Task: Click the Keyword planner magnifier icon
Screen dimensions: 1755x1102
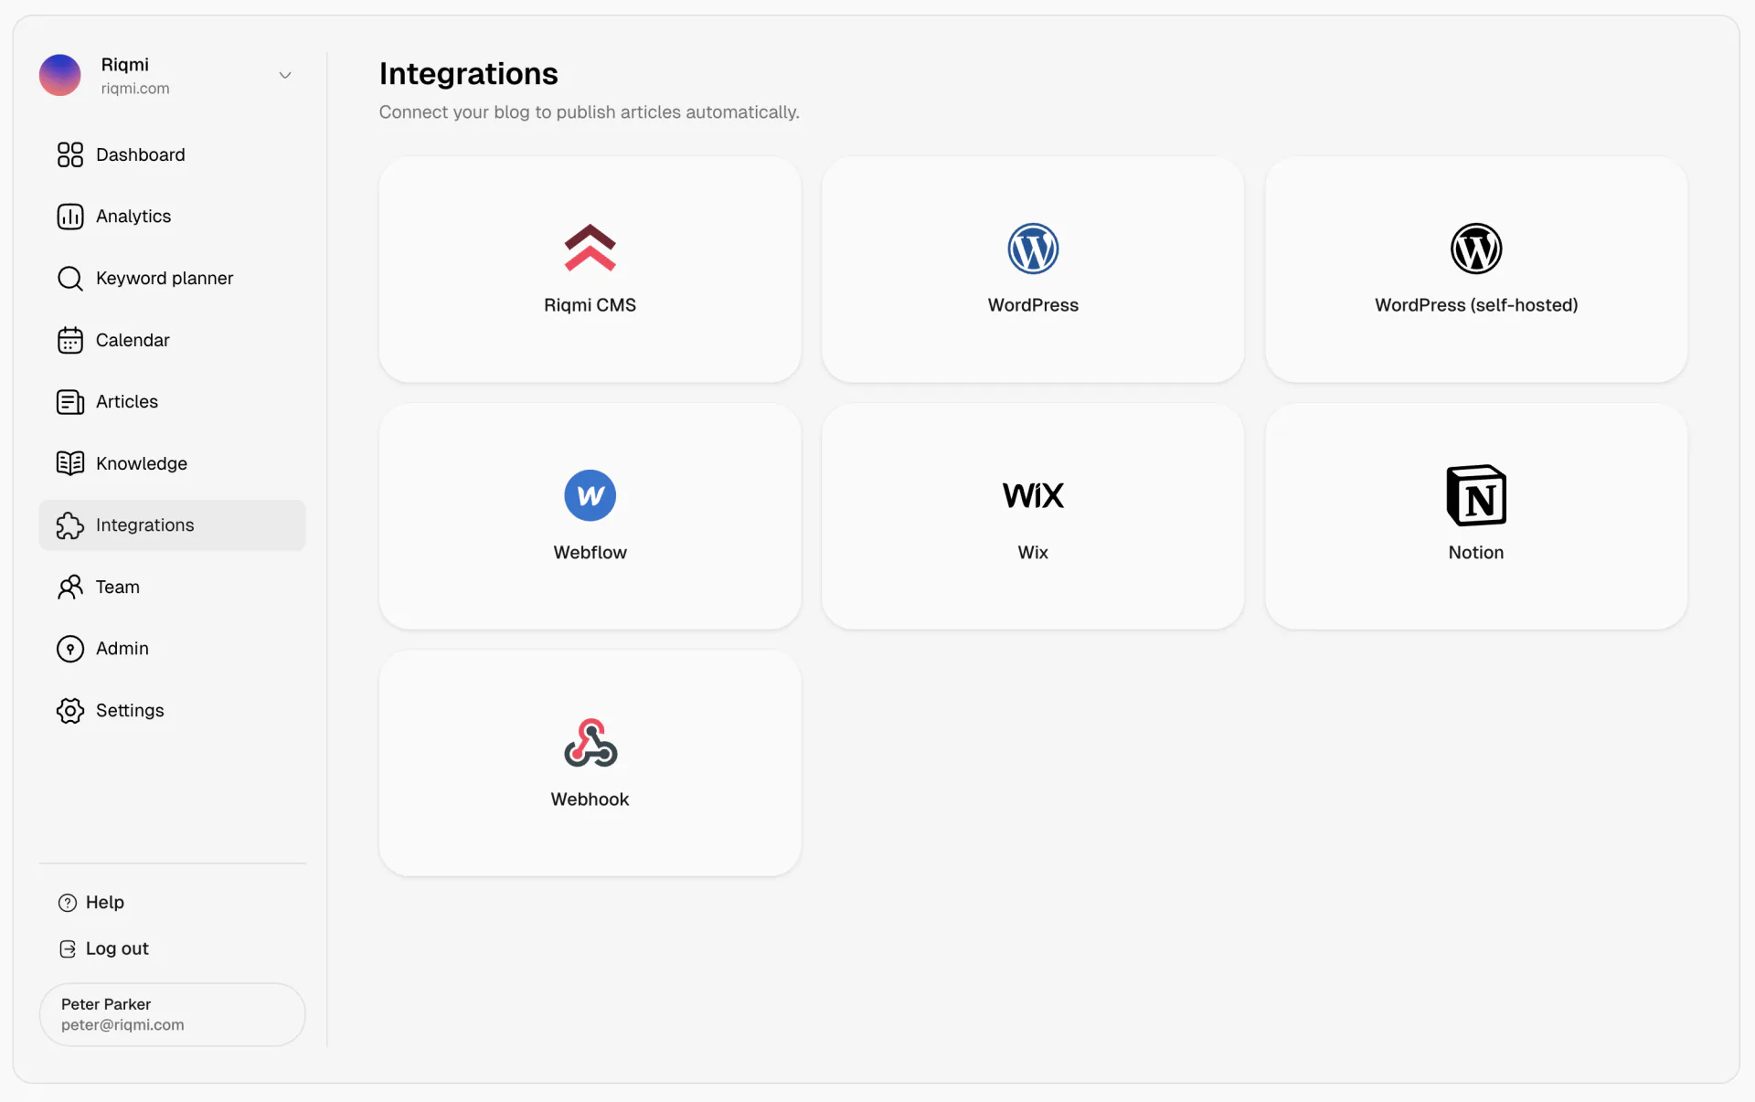Action: [x=70, y=278]
